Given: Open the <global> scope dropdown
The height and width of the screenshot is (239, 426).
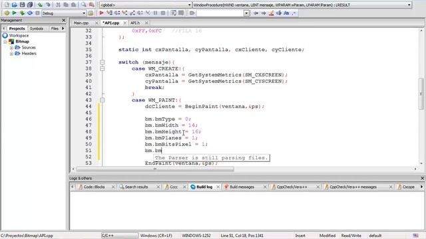Looking at the screenshot, I should (x=189, y=5).
